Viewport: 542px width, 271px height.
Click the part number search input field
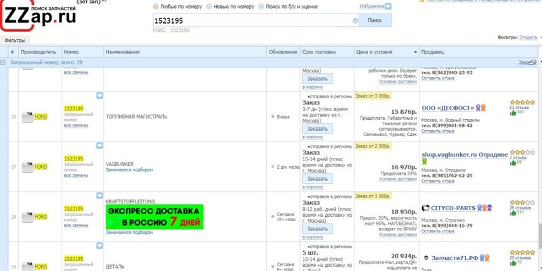pyautogui.click(x=251, y=20)
